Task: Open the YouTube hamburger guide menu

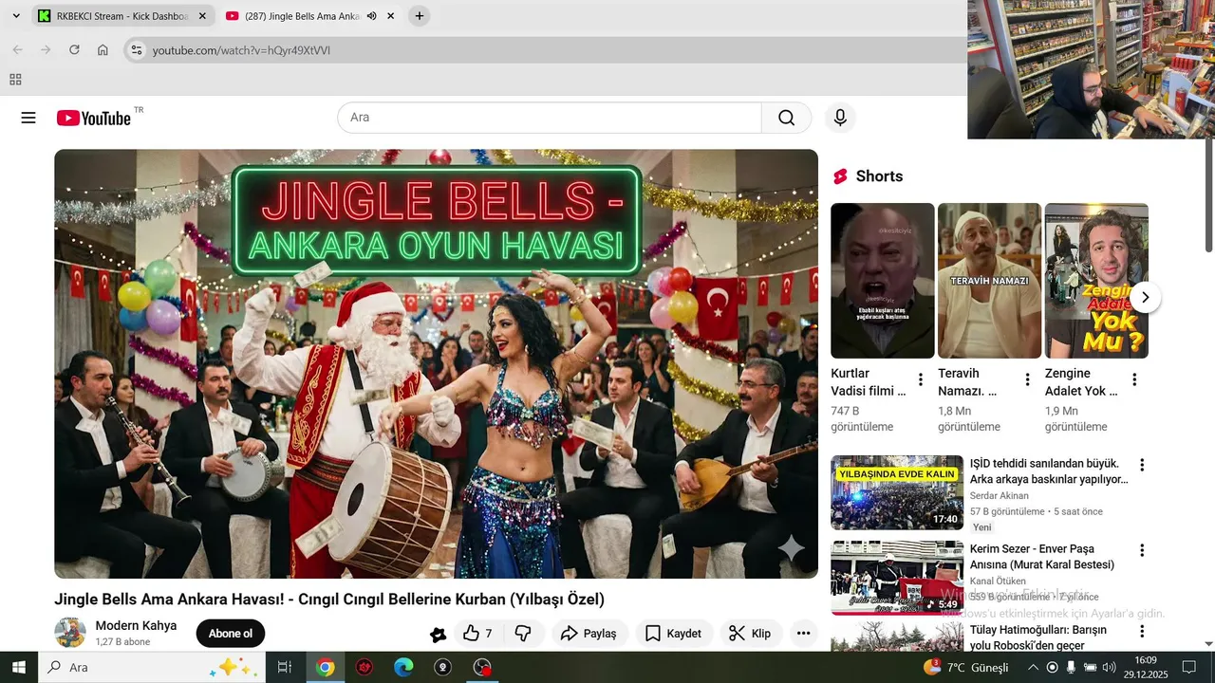Action: [28, 118]
